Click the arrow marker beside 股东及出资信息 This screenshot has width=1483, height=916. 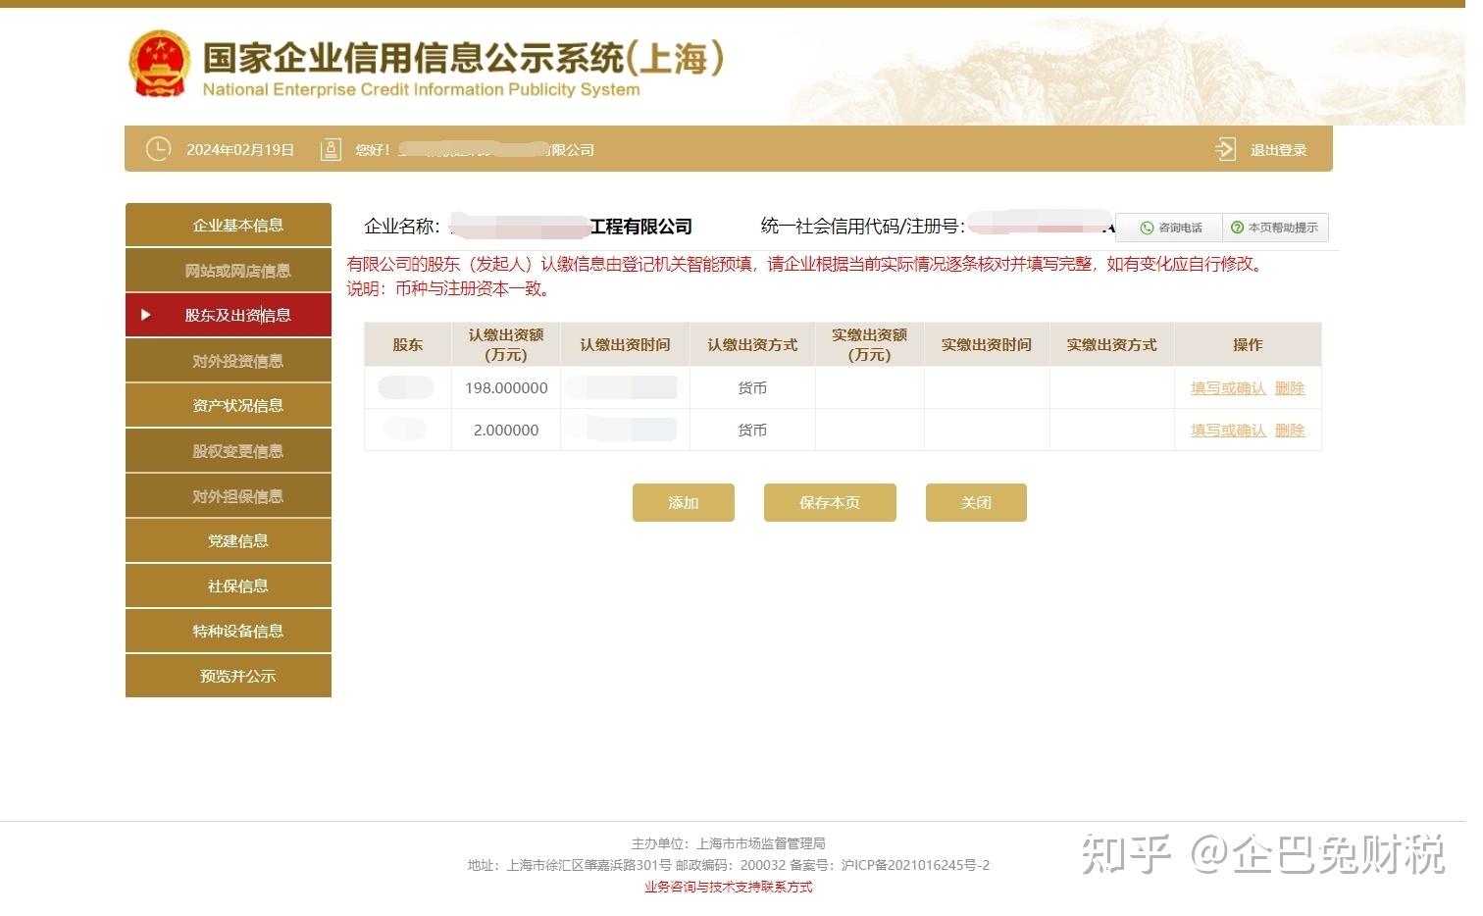[x=146, y=315]
